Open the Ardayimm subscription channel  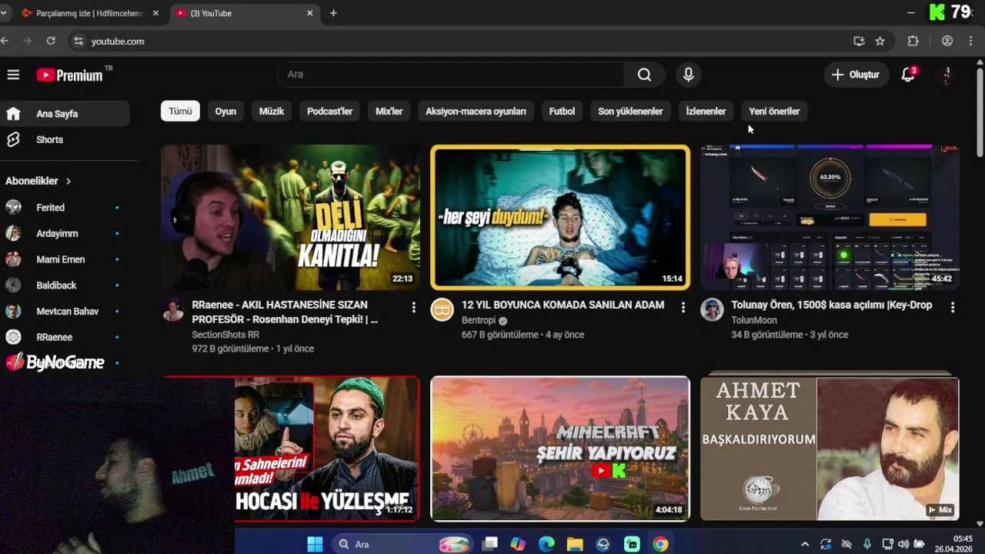click(65, 233)
